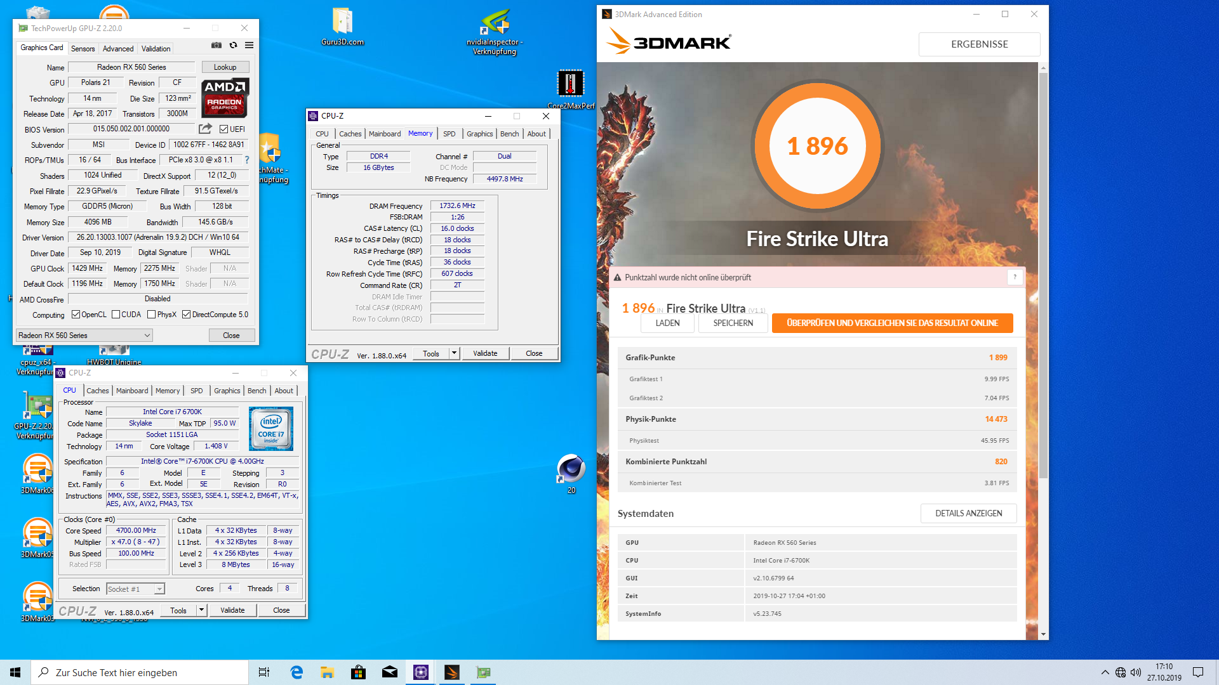The image size is (1219, 685).
Task: Click the BIOS version share/export icon
Action: pyautogui.click(x=205, y=129)
